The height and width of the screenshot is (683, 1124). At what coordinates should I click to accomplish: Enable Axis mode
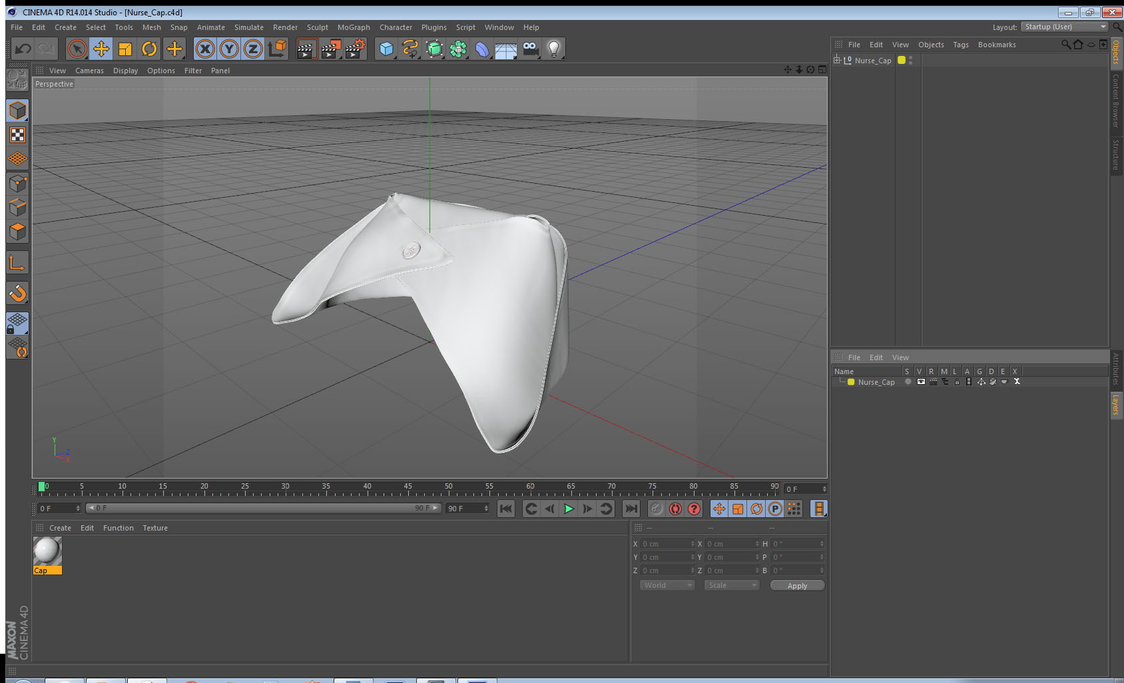pyautogui.click(x=17, y=263)
